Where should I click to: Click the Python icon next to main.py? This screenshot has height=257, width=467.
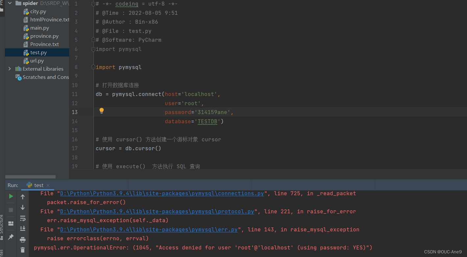pos(26,28)
